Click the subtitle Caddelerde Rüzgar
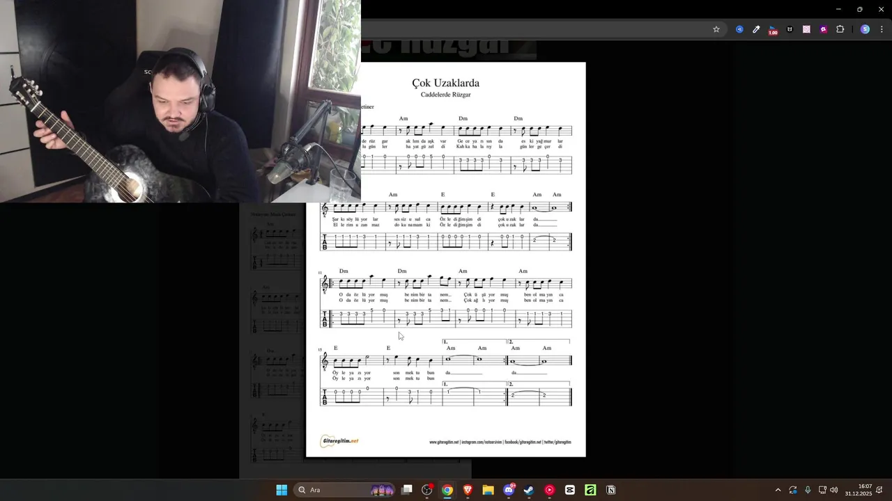 click(x=446, y=95)
